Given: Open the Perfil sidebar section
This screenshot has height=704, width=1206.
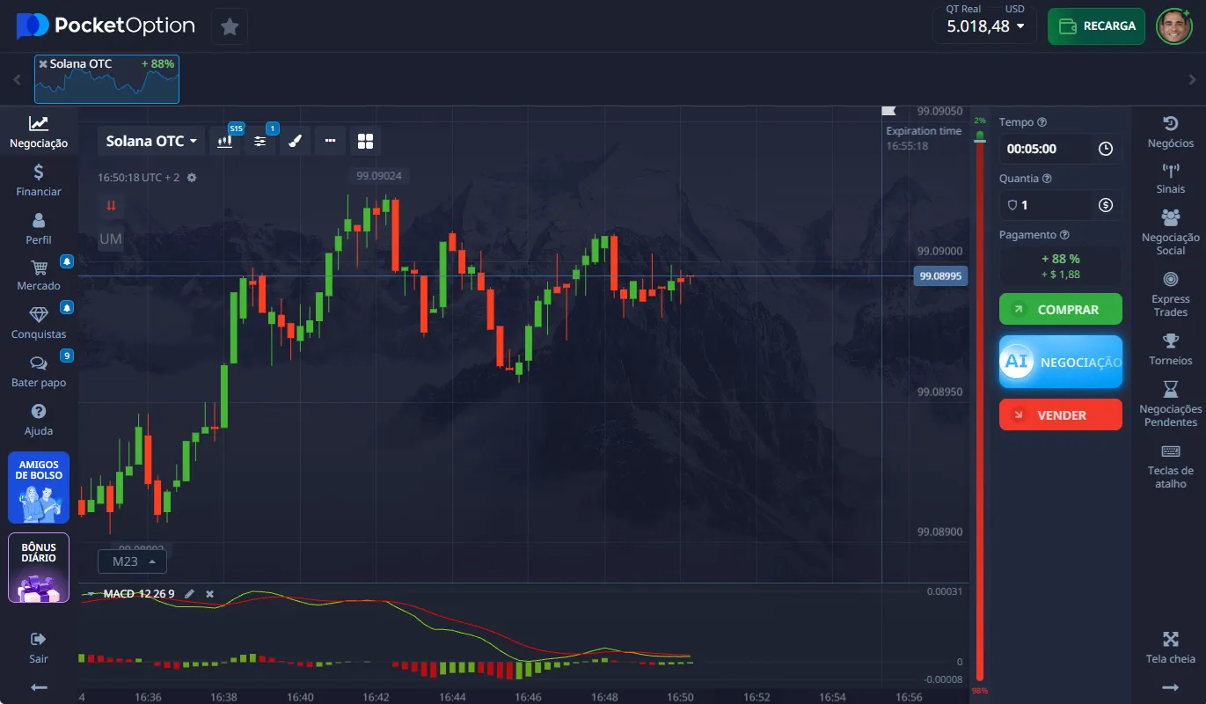Looking at the screenshot, I should click(39, 229).
